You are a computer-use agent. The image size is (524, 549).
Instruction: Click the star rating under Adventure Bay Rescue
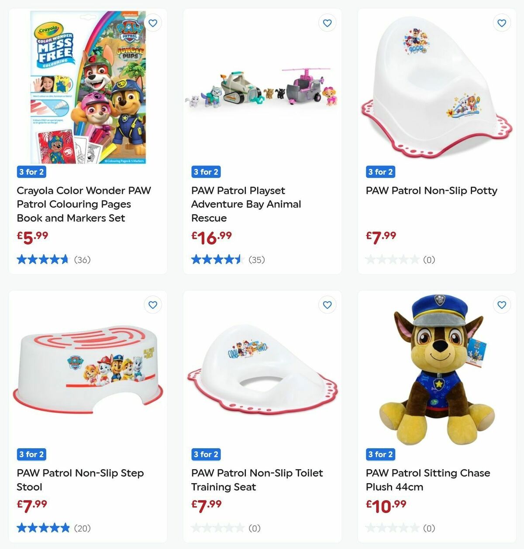click(x=217, y=259)
